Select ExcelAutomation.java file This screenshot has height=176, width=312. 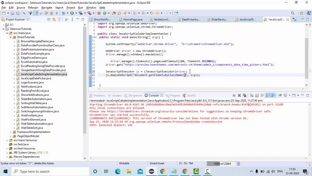click(x=34, y=62)
